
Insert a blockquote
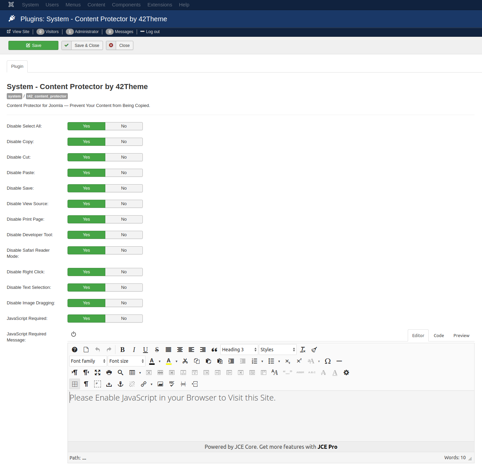coord(214,350)
